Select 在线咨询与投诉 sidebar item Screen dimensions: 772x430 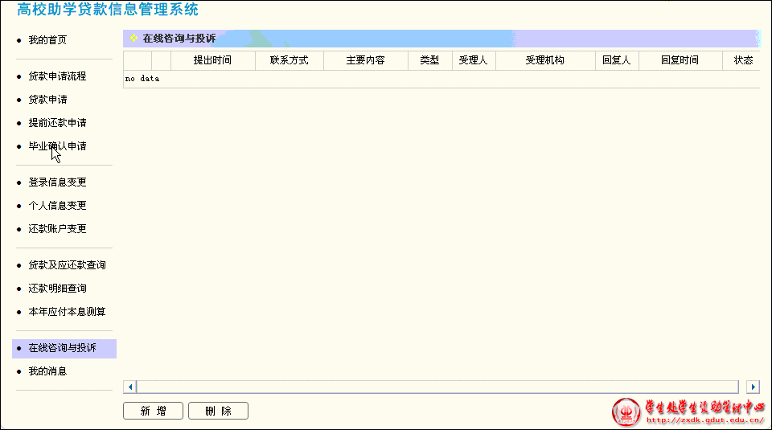(62, 348)
